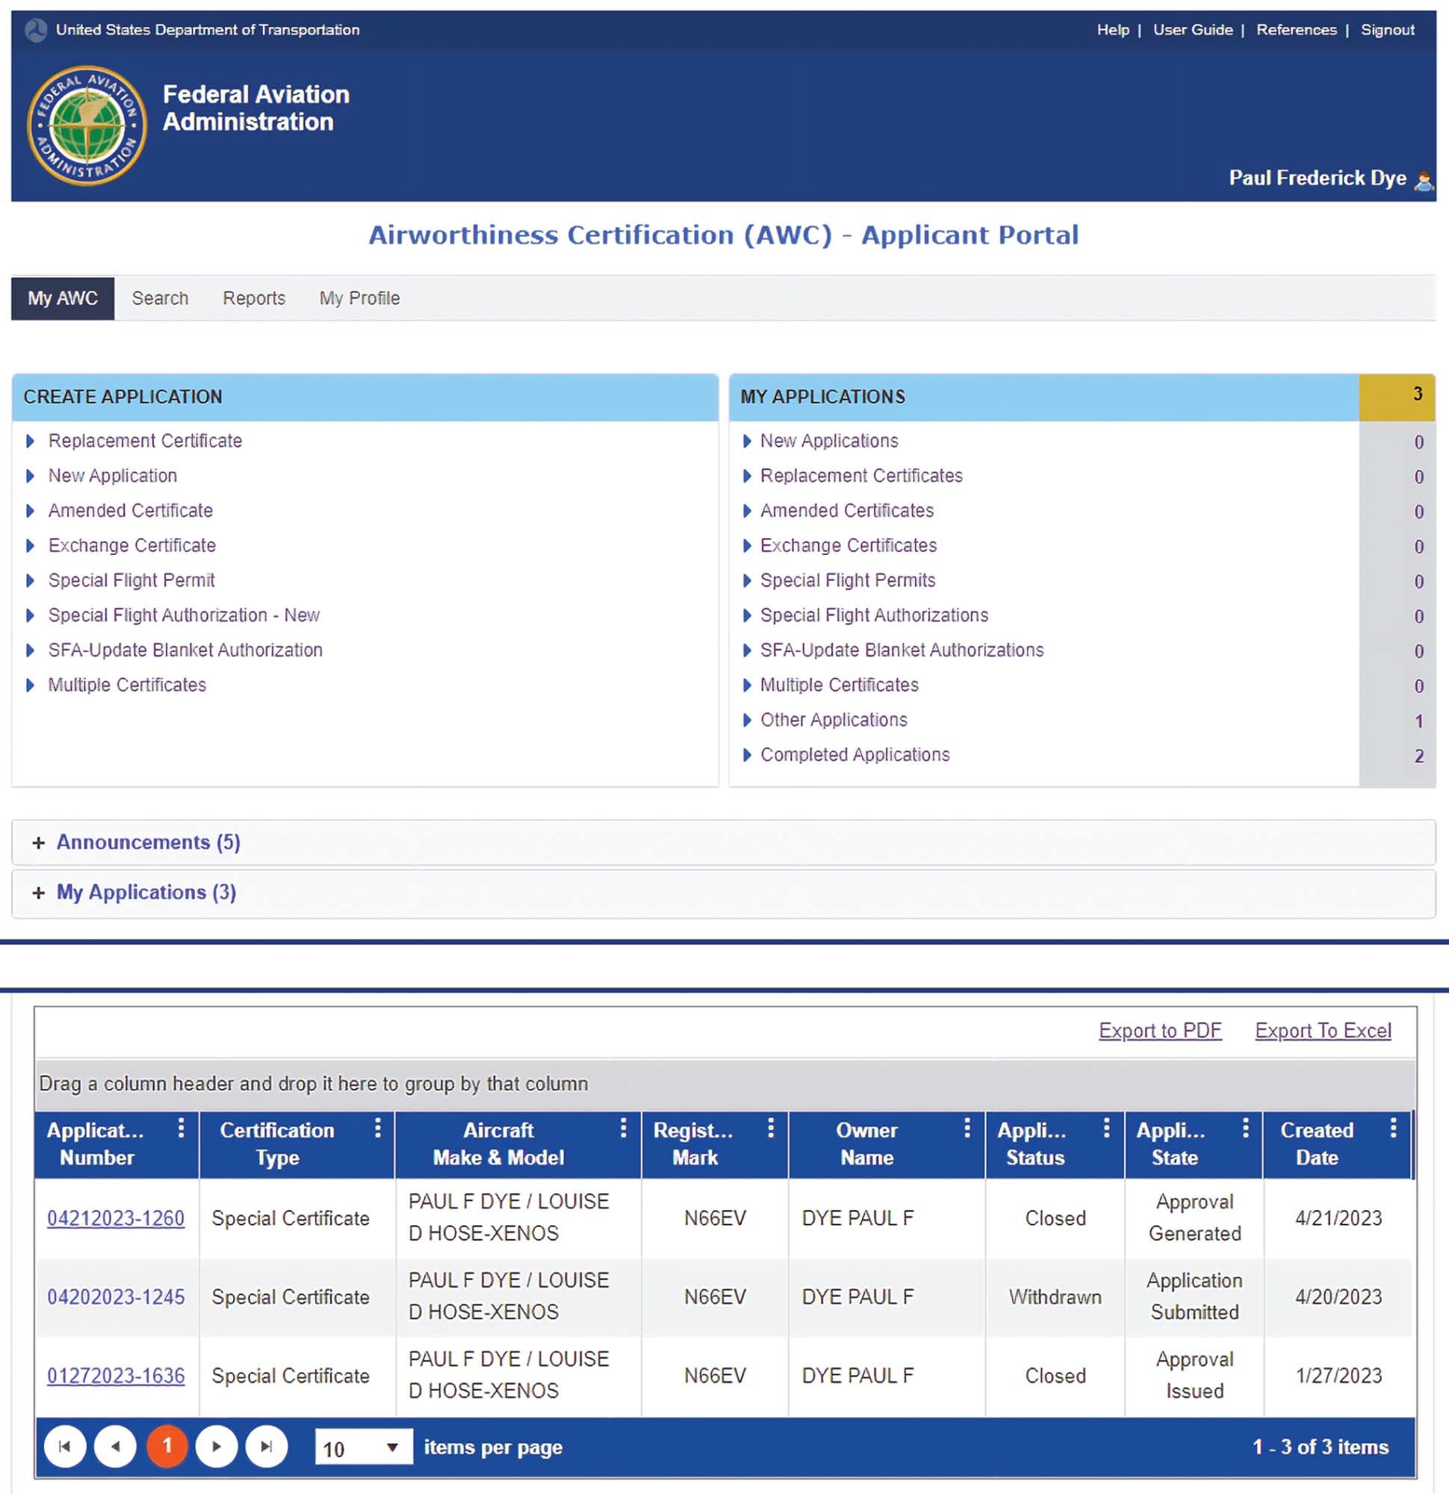This screenshot has height=1494, width=1449.
Task: Open the Search tab
Action: click(160, 298)
